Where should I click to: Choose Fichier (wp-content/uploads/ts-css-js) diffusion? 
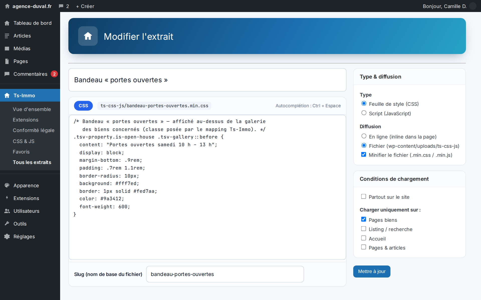(364, 145)
